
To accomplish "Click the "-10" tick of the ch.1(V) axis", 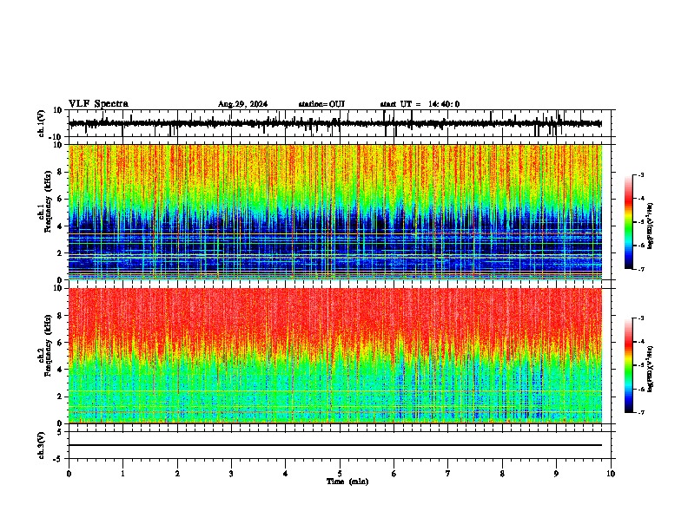I will tap(56, 137).
